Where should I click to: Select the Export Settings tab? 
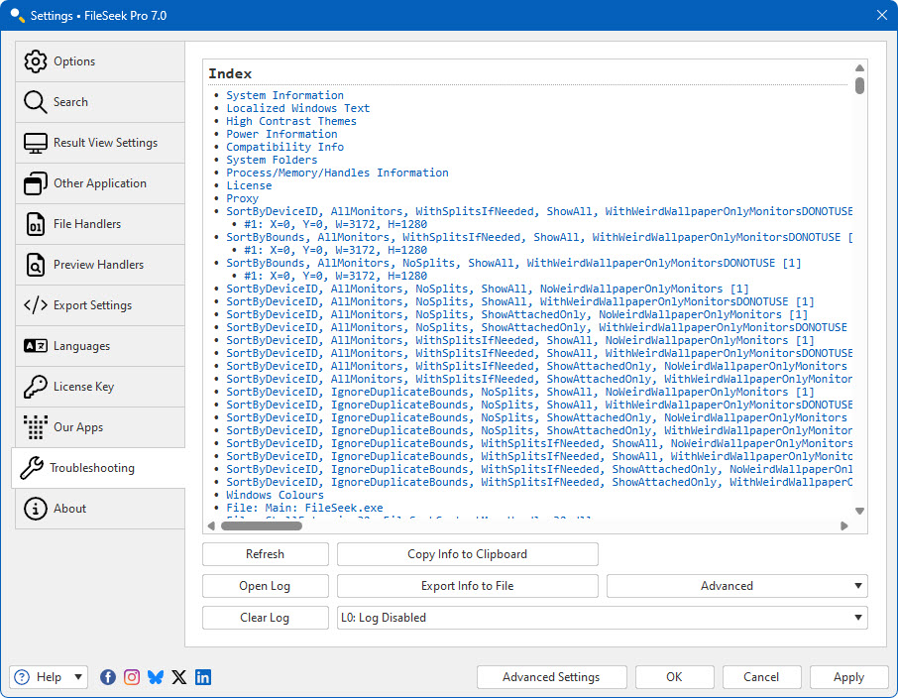point(100,305)
